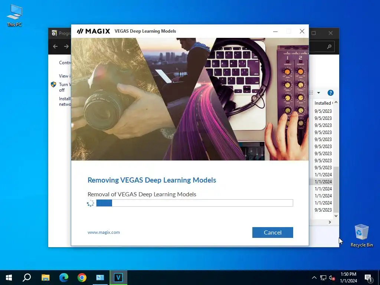Open the view options dropdown arrow
The image size is (380, 285).
(x=318, y=93)
